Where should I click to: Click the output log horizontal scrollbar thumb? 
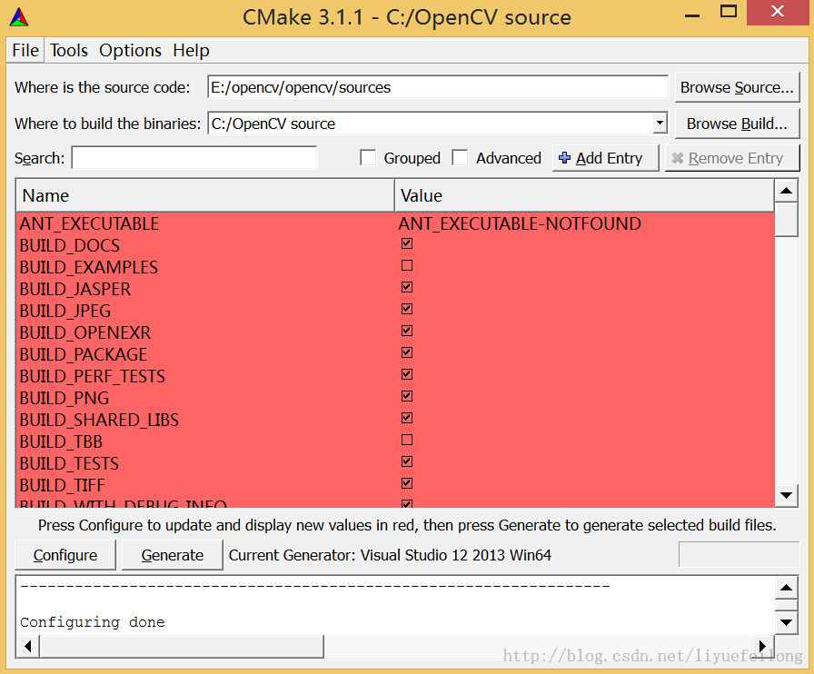pos(182,646)
